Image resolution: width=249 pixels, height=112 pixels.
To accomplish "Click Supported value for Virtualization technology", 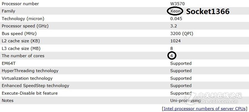I will 181,78.
